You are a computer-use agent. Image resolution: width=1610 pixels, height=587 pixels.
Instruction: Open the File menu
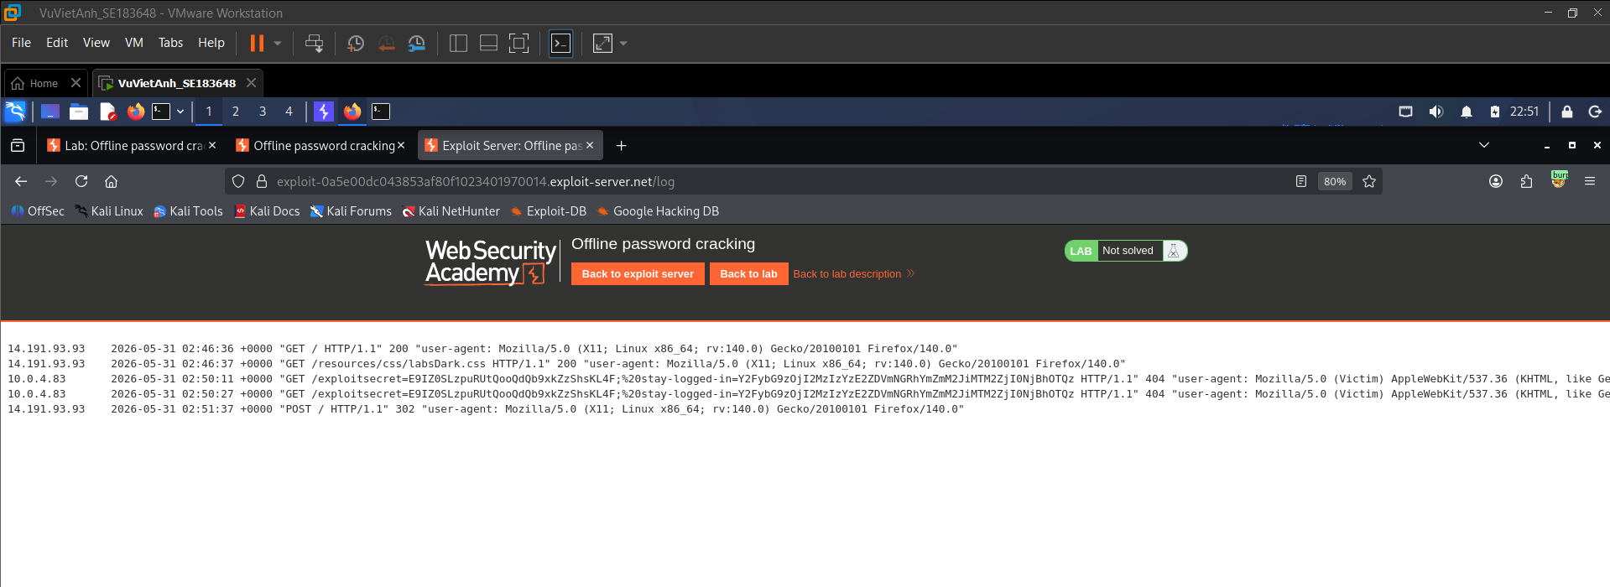click(21, 43)
